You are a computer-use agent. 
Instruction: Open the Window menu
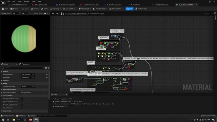pyautogui.click(x=26, y=1)
